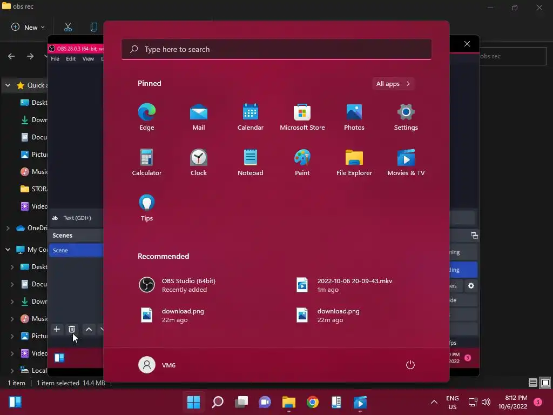Select Scene in OBS Scenes list
Image resolution: width=553 pixels, height=415 pixels.
[76, 250]
